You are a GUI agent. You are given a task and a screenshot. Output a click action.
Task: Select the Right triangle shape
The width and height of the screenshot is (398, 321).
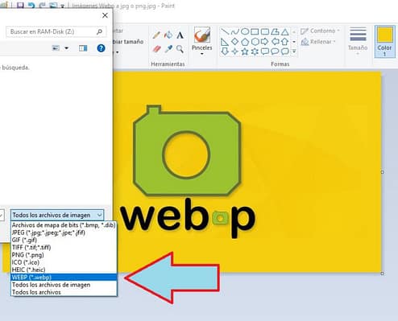tap(225, 42)
